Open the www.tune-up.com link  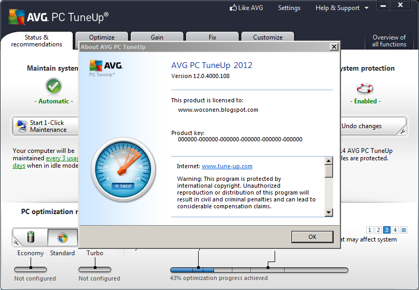(x=227, y=166)
